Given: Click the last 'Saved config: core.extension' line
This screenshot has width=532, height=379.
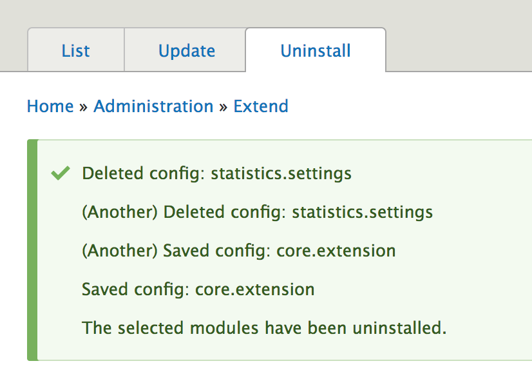Looking at the screenshot, I should pos(198,289).
